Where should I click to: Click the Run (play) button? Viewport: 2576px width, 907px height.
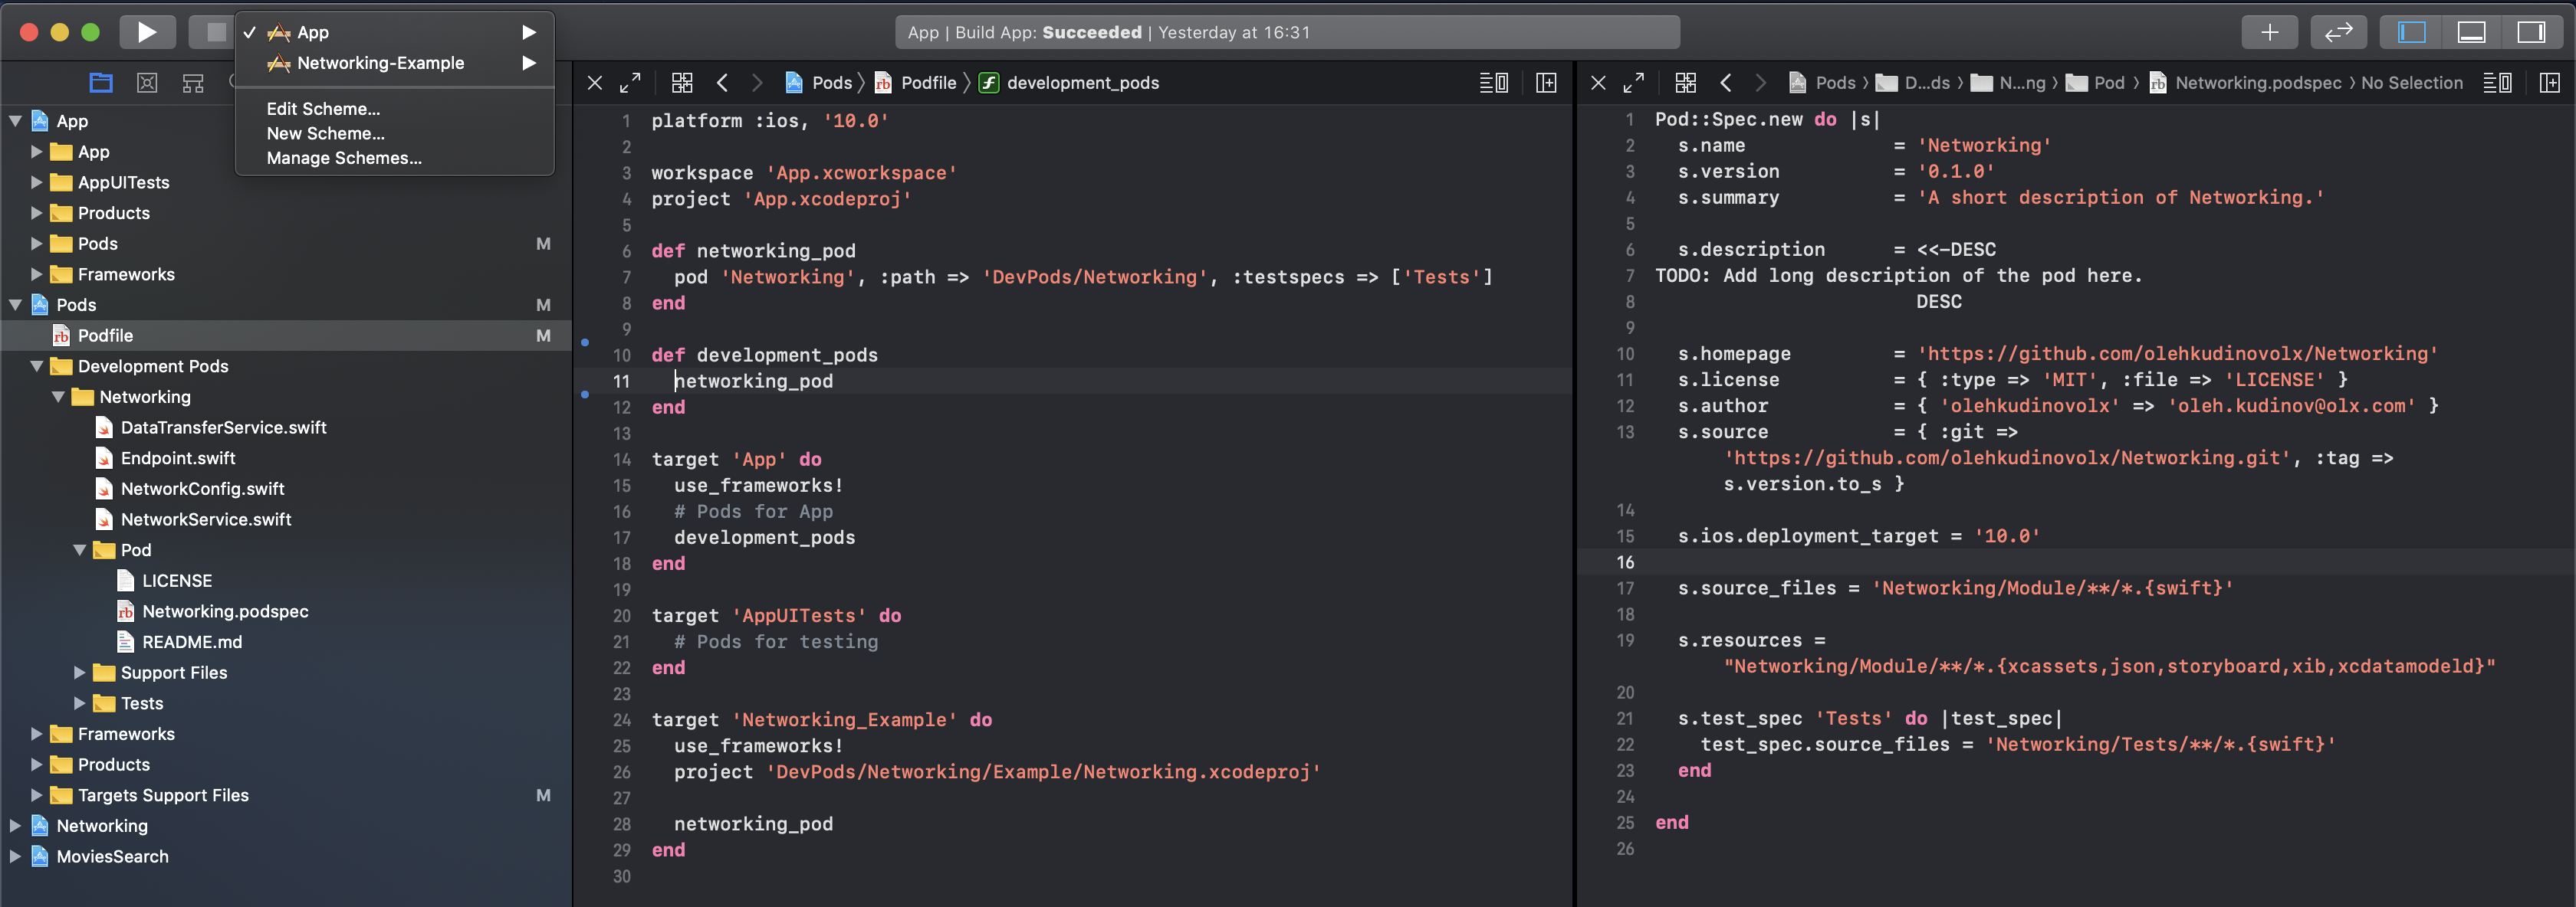coord(147,32)
